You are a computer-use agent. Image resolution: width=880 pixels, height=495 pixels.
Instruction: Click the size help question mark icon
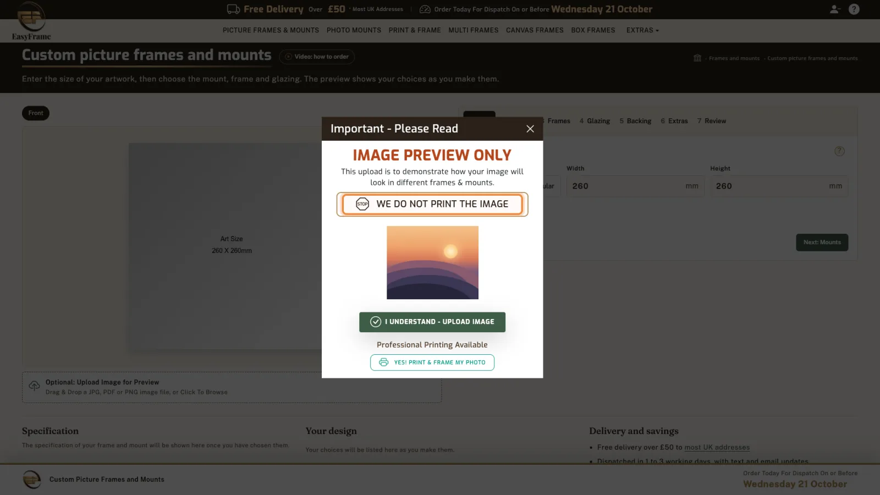coord(839,151)
